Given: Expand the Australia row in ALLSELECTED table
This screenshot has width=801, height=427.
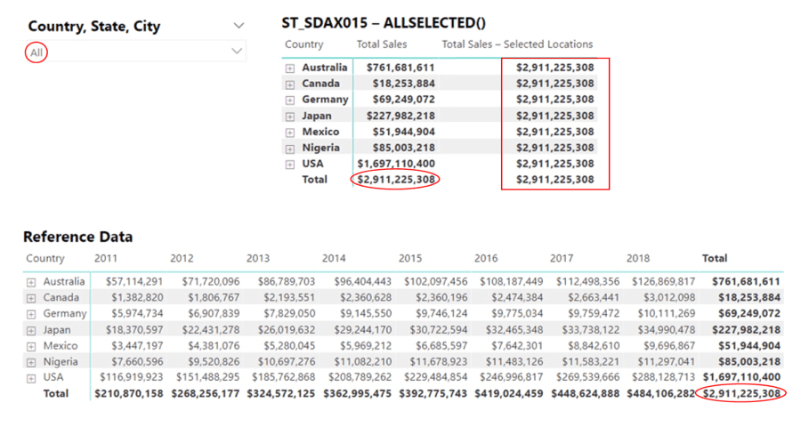Looking at the screenshot, I should (289, 68).
